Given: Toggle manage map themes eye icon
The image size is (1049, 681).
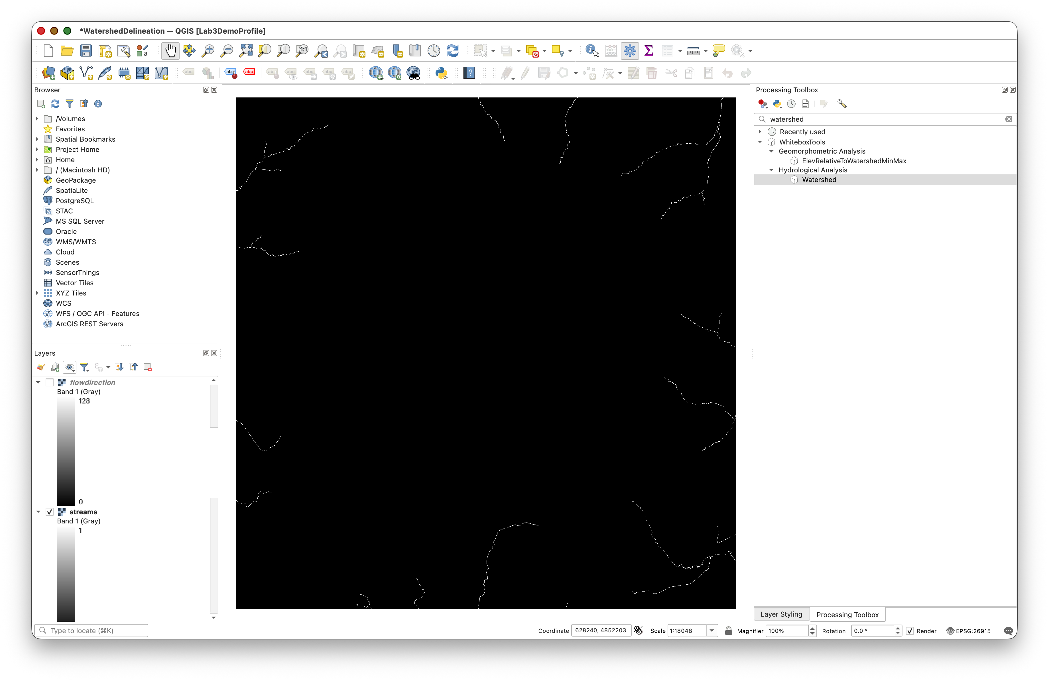Looking at the screenshot, I should 70,367.
